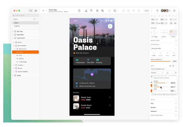Image resolution: width=183 pixels, height=127 pixels.
Task: Click Create layer style button
Action: [x=154, y=54]
